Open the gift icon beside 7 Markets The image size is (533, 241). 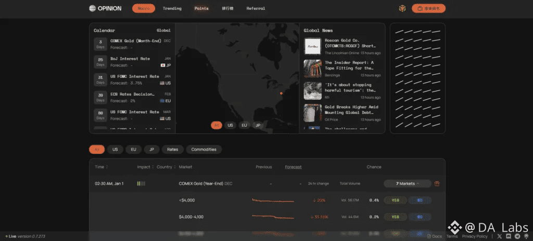437,184
